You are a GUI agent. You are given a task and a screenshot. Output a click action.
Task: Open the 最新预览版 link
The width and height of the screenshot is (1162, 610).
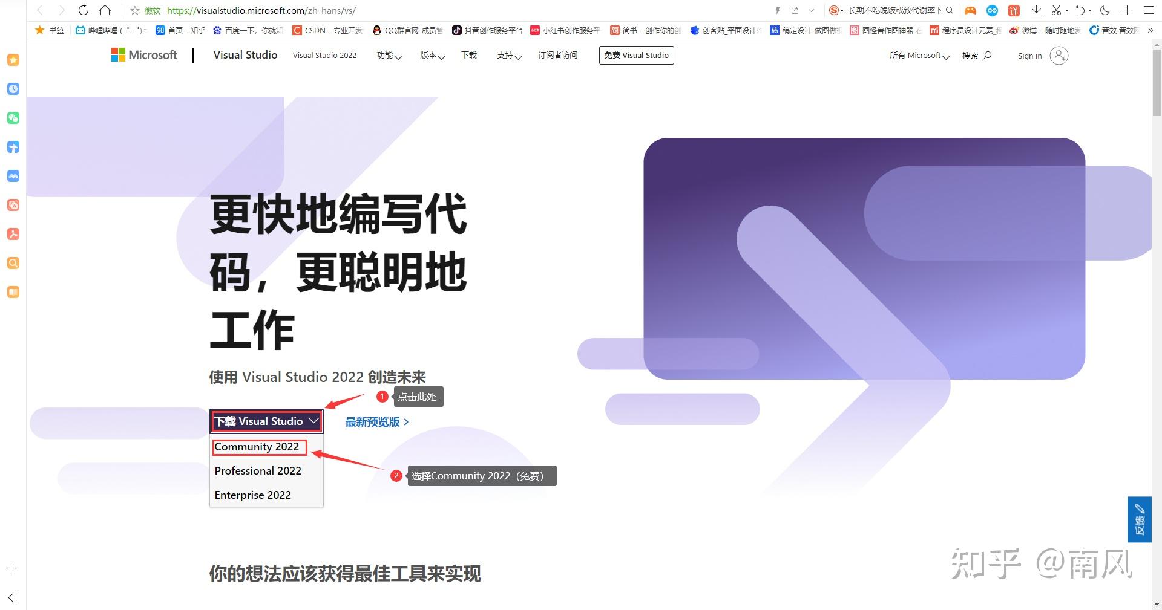tap(376, 422)
